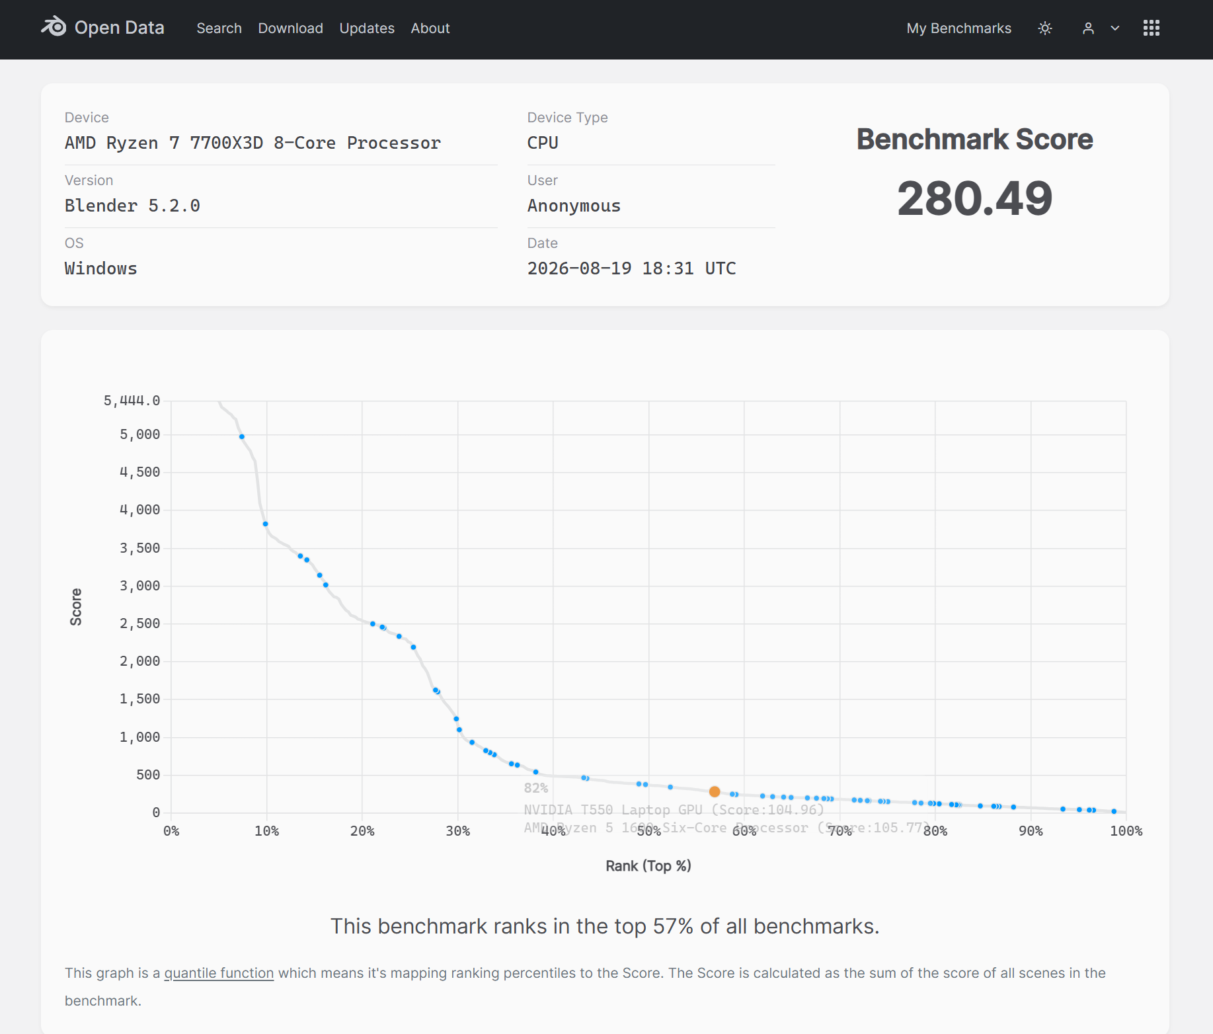Click the NVIDIA T550 Laptop GPU tooltip text

coord(674,810)
